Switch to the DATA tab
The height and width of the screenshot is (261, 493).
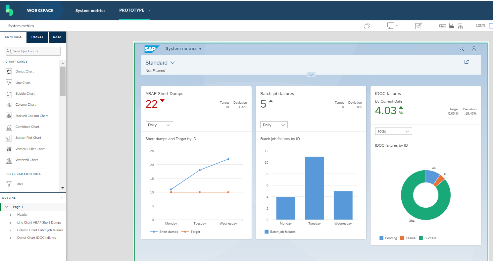point(57,37)
